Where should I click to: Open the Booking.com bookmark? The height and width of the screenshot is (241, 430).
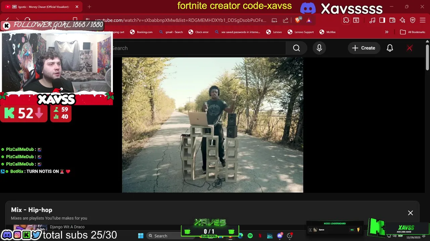pos(141,32)
